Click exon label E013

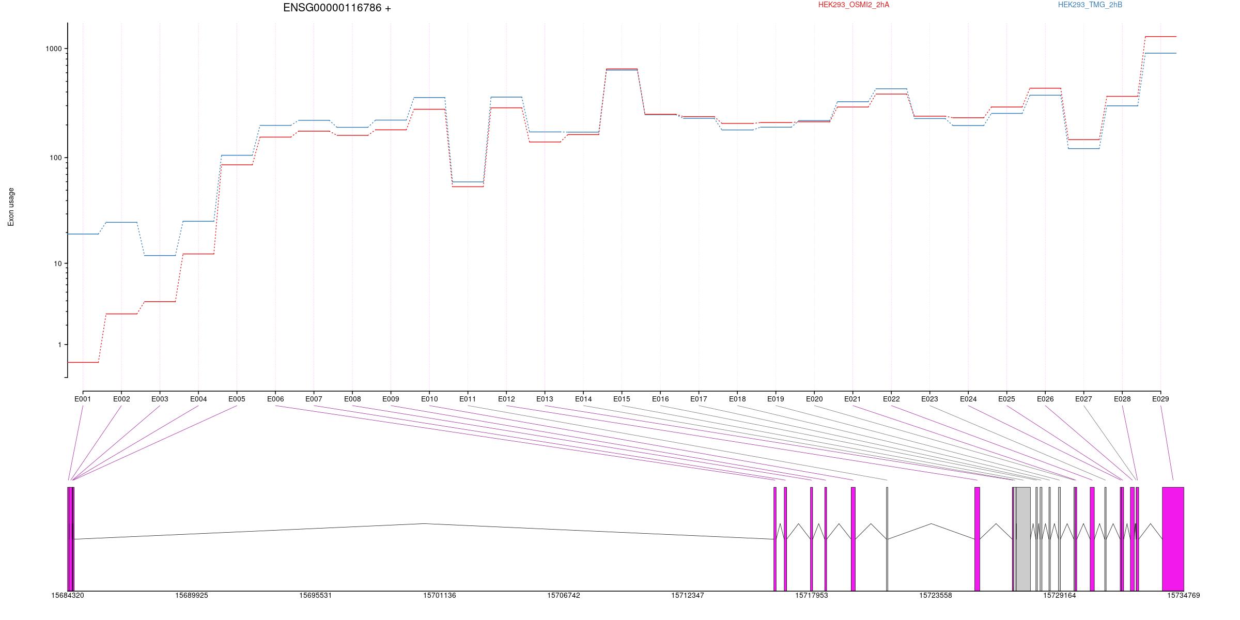coord(545,399)
